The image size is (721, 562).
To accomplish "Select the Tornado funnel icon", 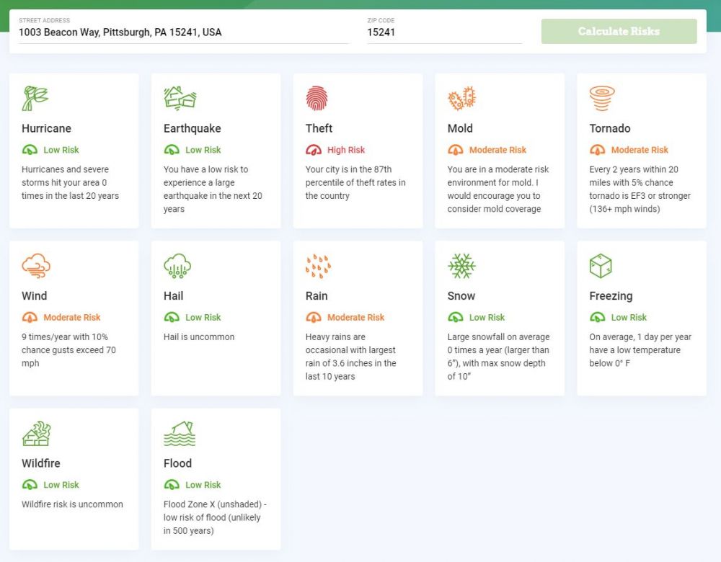I will 602,98.
